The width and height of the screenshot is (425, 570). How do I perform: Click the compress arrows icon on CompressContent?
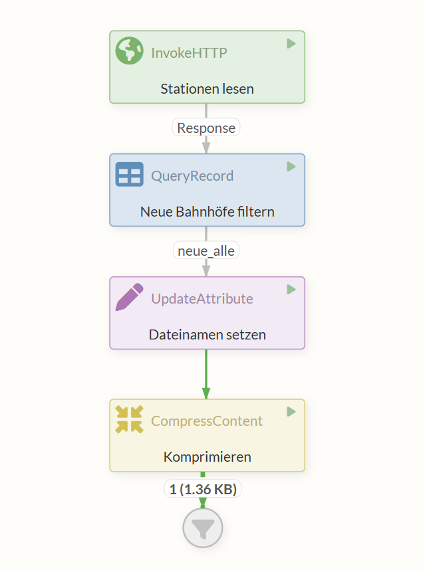click(128, 419)
